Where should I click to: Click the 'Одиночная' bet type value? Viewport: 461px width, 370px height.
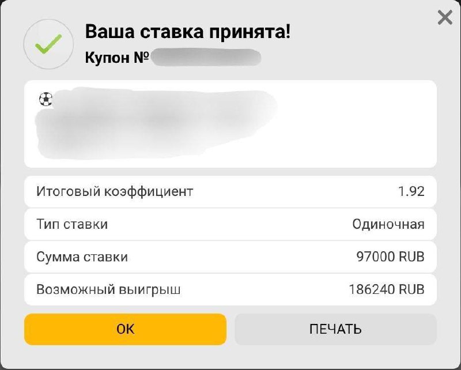pos(388,224)
